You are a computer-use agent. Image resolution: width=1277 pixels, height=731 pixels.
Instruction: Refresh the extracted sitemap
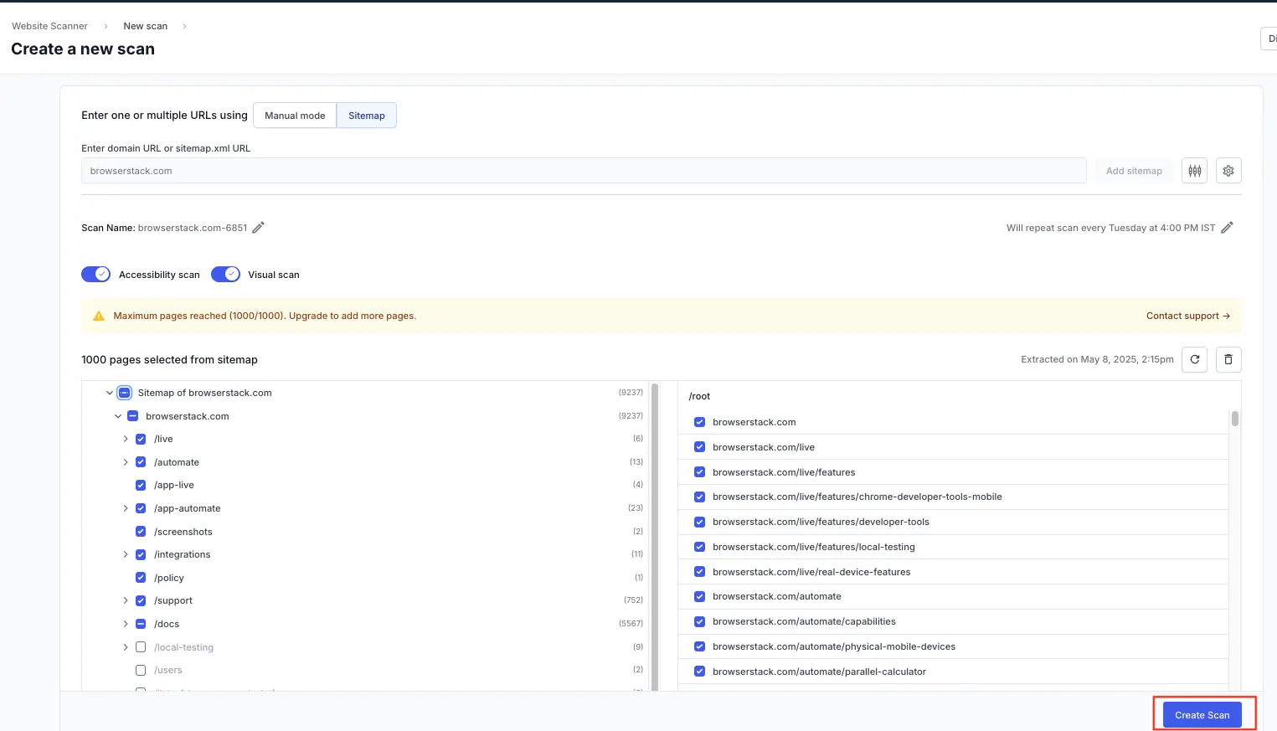pyautogui.click(x=1194, y=359)
